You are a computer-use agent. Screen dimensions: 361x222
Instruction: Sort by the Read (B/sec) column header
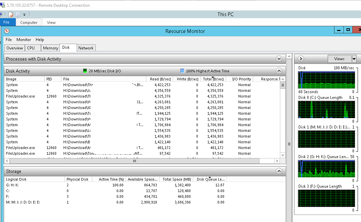point(160,79)
